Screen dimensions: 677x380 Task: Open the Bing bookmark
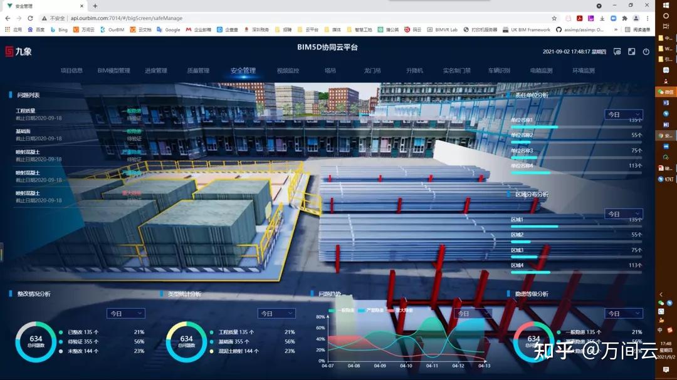pyautogui.click(x=59, y=30)
